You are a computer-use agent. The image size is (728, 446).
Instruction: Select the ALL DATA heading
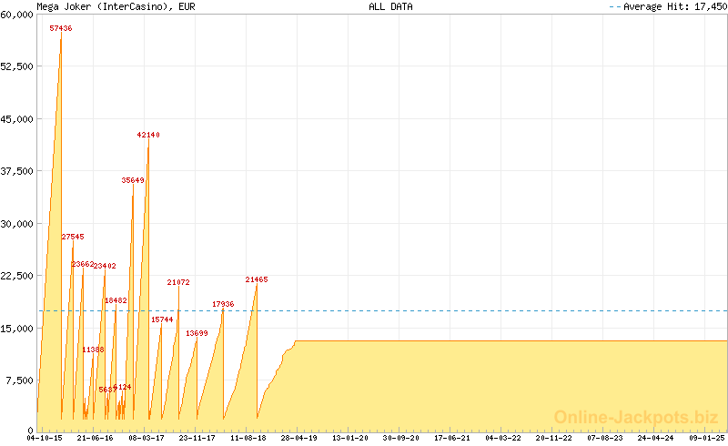[x=390, y=6]
